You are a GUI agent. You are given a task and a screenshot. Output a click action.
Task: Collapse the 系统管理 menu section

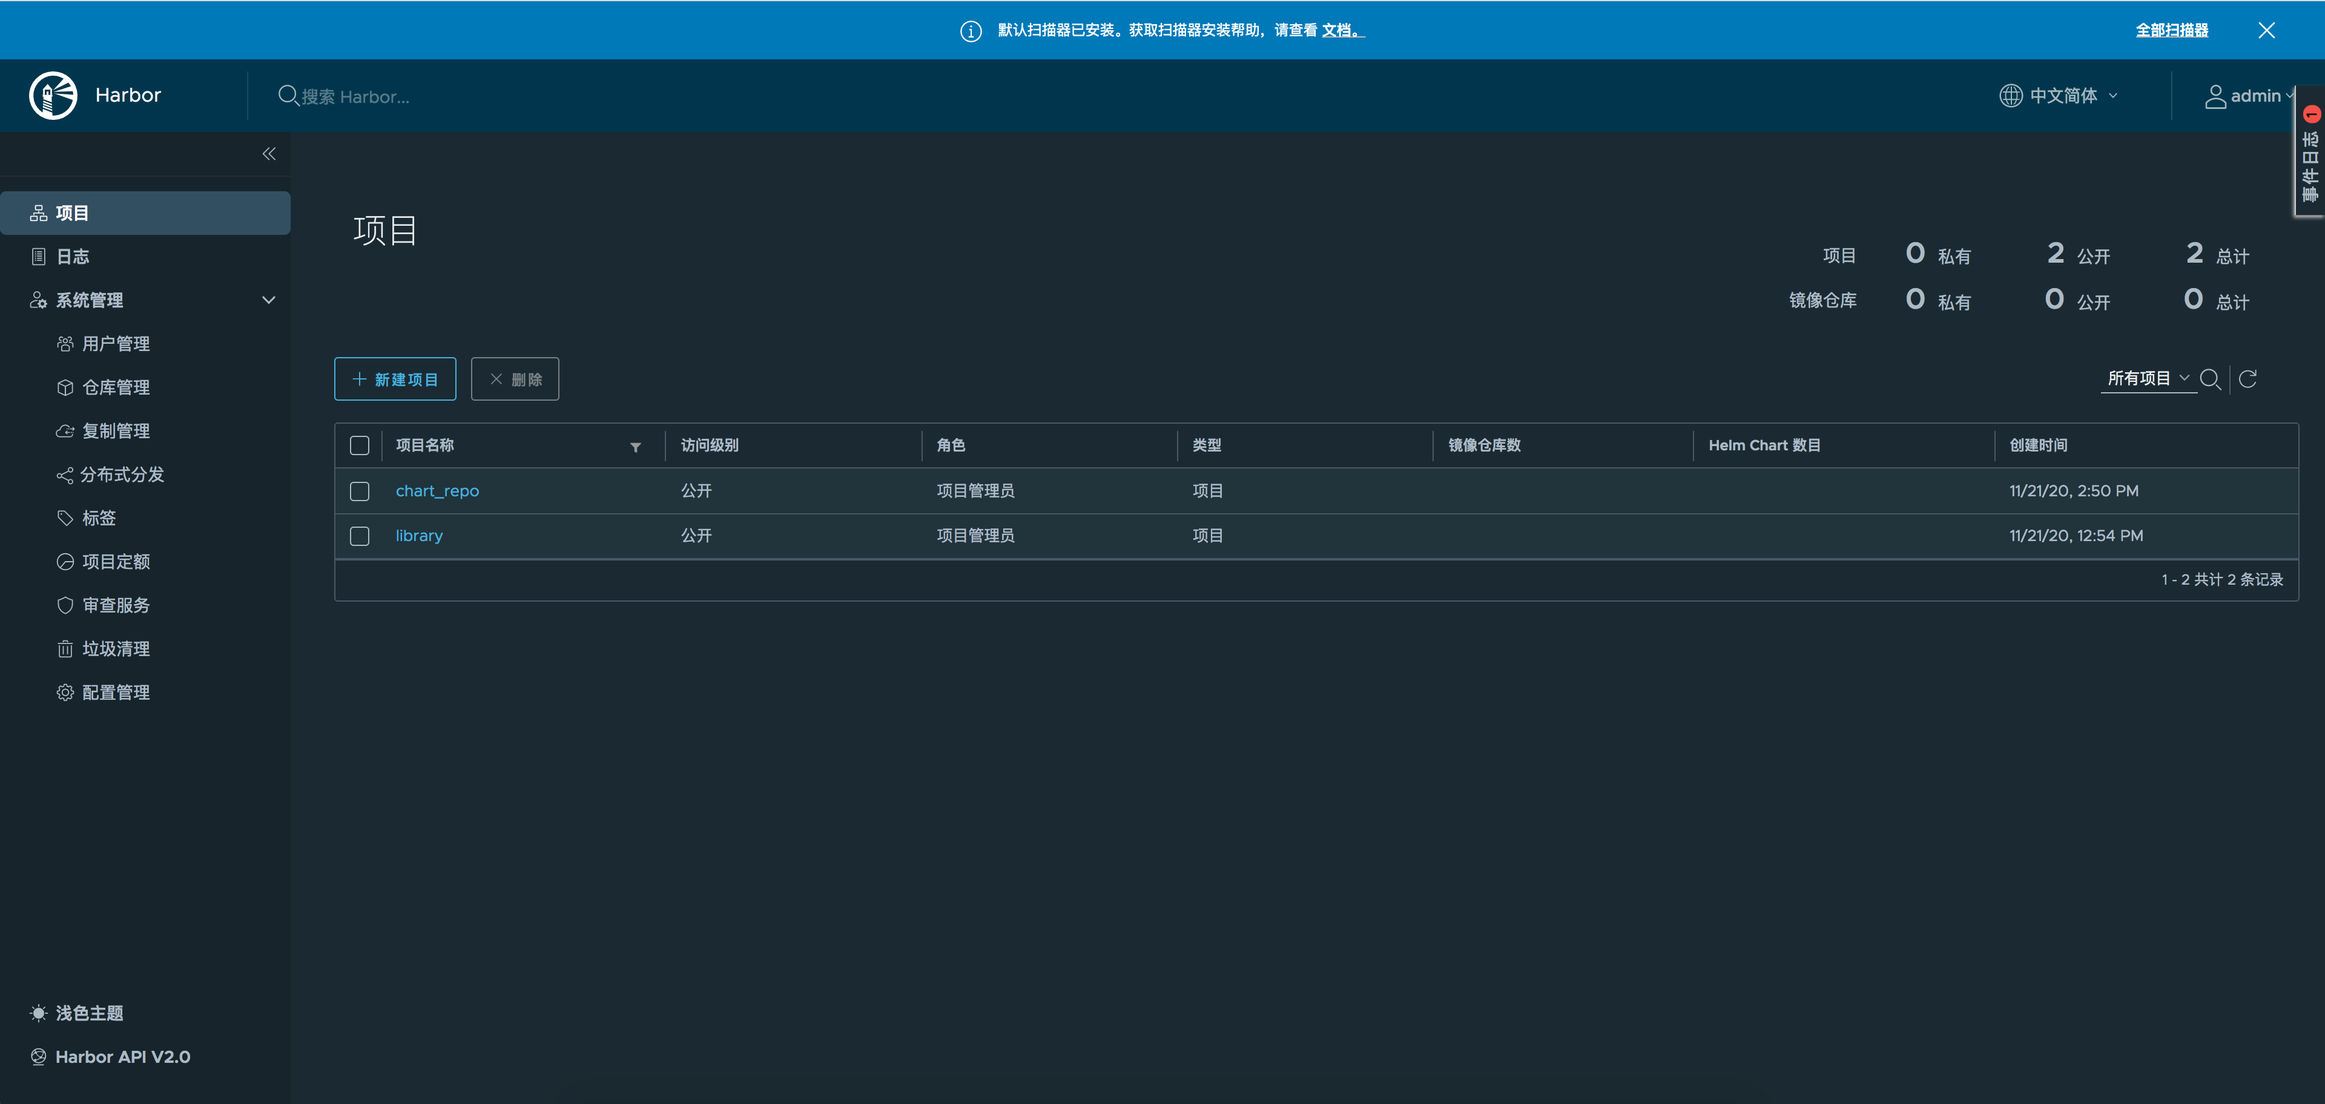tap(268, 300)
